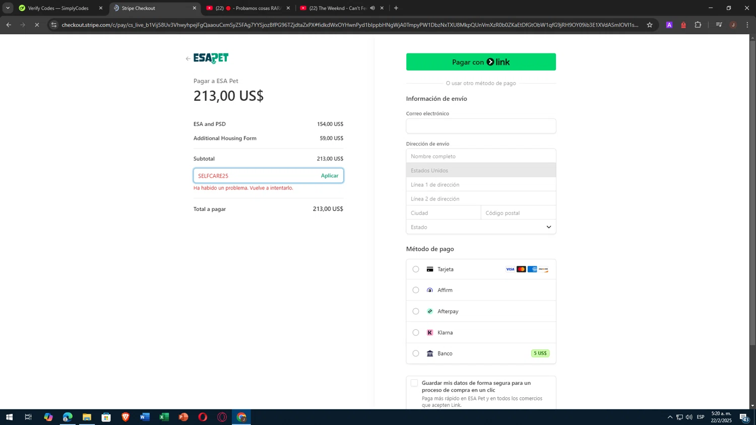The height and width of the screenshot is (425, 756).
Task: Open a new browser tab
Action: click(x=396, y=8)
